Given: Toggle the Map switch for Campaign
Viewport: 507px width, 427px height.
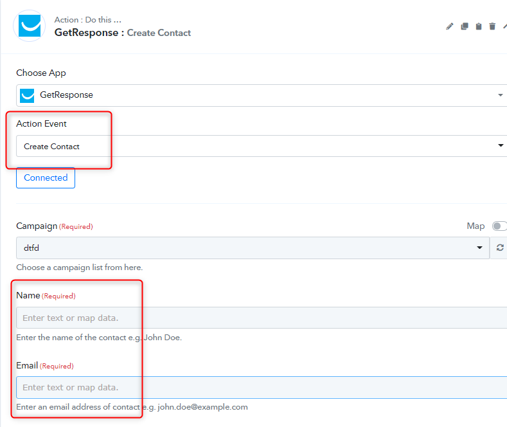Looking at the screenshot, I should (499, 226).
